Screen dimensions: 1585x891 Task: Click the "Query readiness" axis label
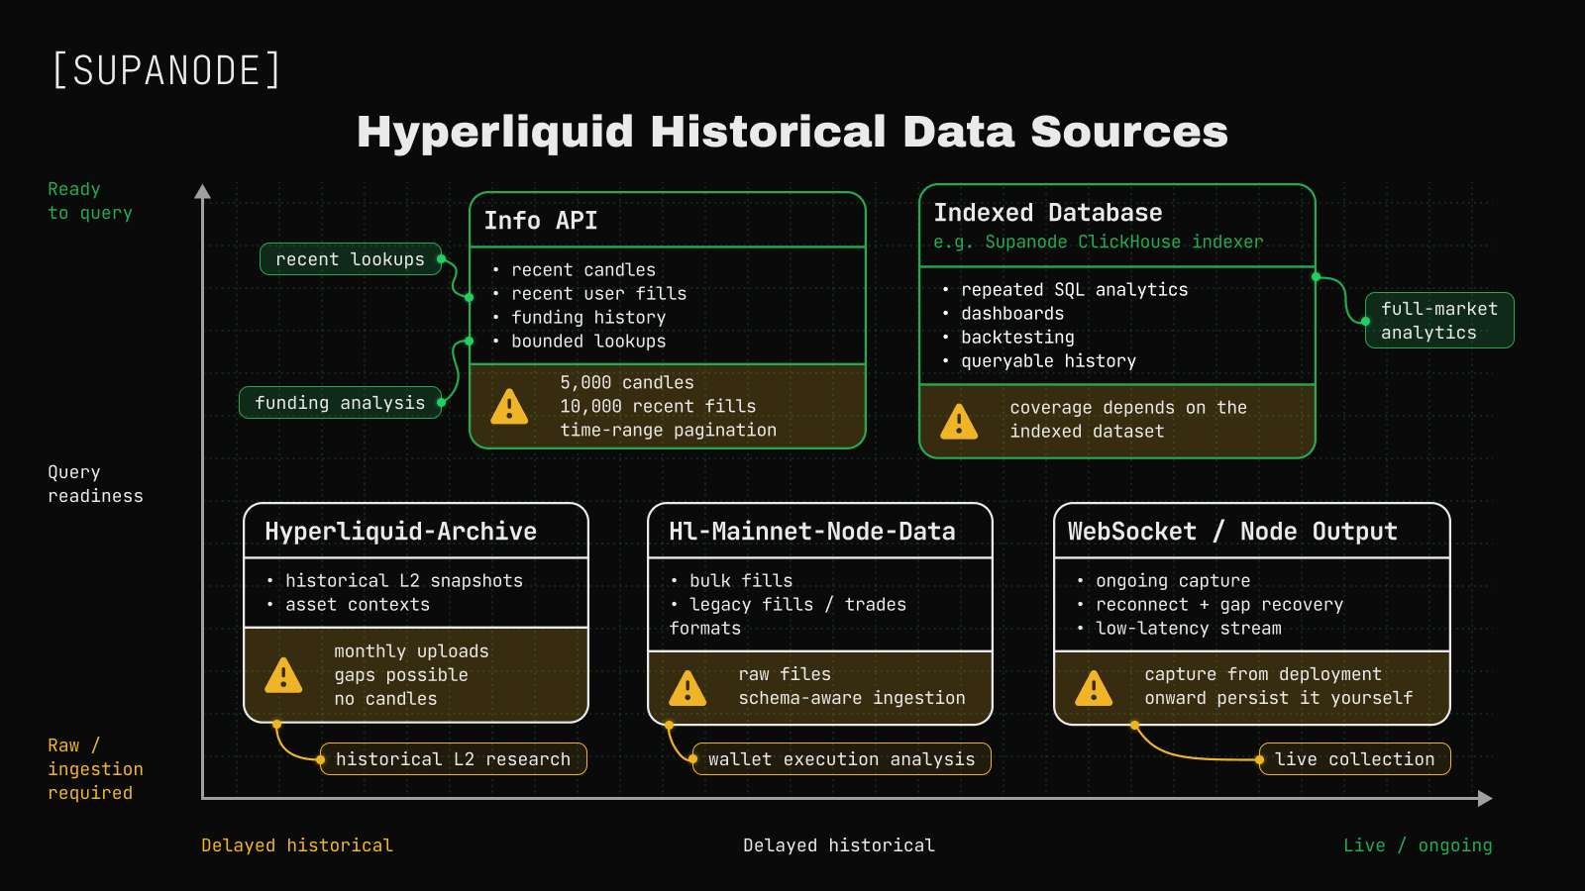pos(95,484)
